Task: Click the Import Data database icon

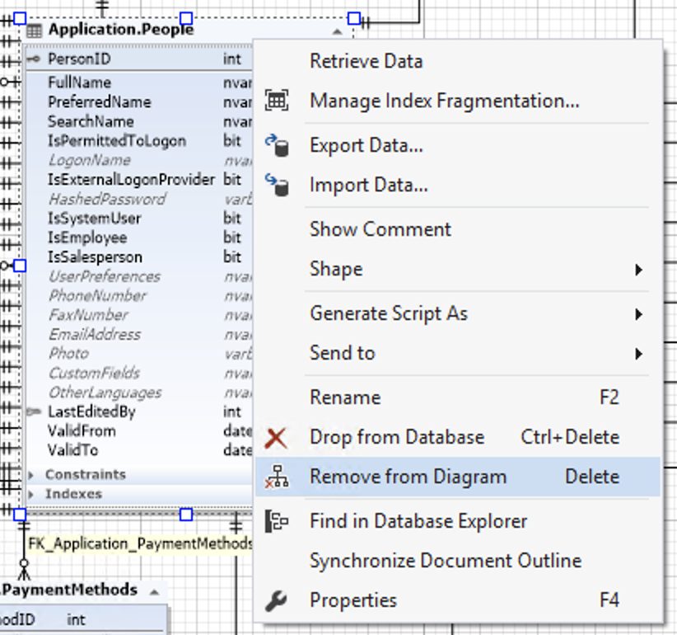Action: click(278, 185)
